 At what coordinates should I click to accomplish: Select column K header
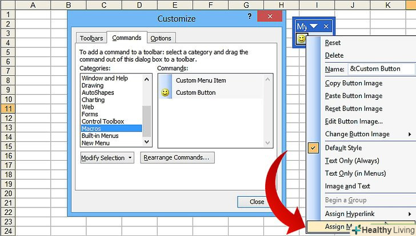pos(388,5)
